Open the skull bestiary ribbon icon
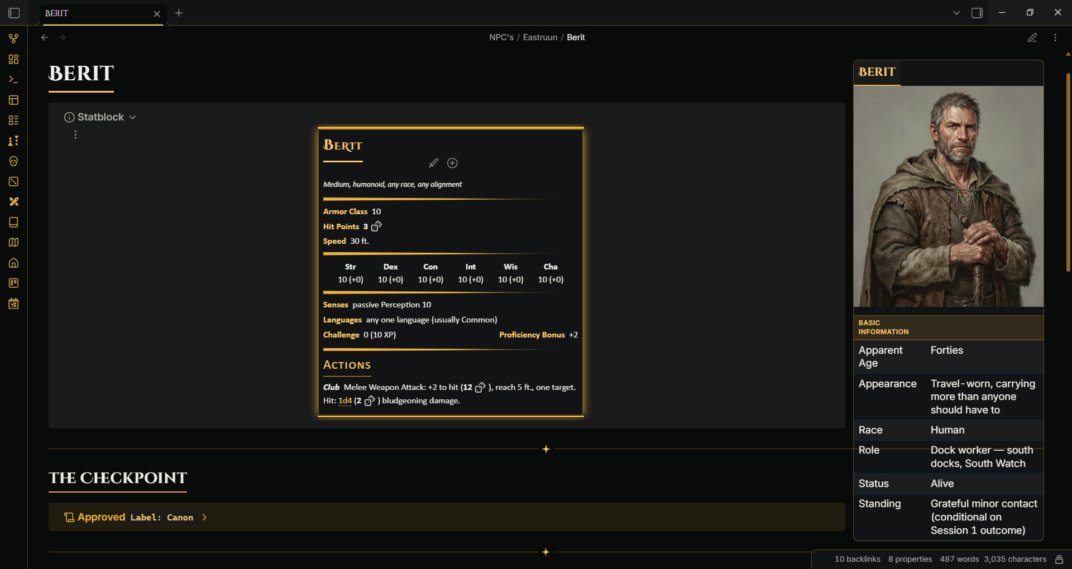Screen dimensions: 1072x569 click(14, 161)
